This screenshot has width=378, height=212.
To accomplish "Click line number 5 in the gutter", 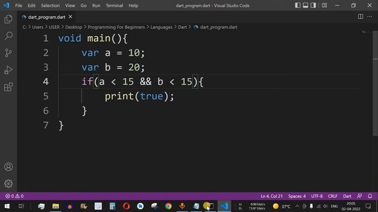I will tap(46, 97).
